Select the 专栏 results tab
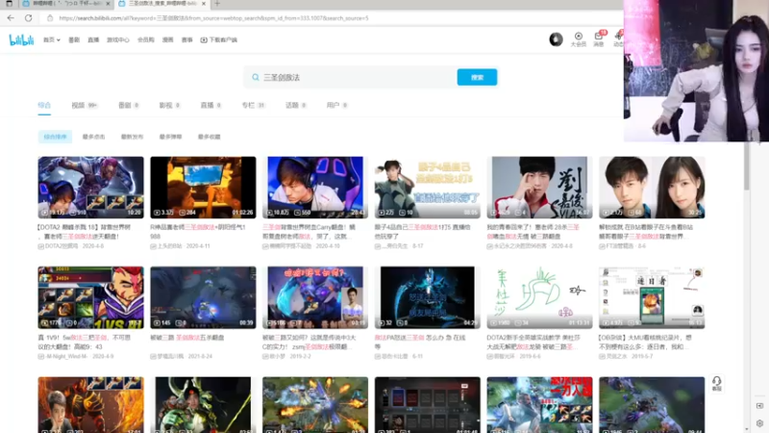The width and height of the screenshot is (769, 433). [253, 105]
